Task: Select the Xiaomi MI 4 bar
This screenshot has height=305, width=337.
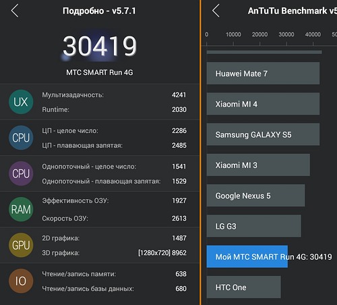Action: [263, 104]
